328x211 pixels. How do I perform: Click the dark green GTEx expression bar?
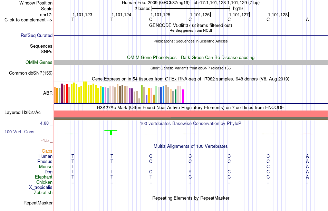click(175, 96)
